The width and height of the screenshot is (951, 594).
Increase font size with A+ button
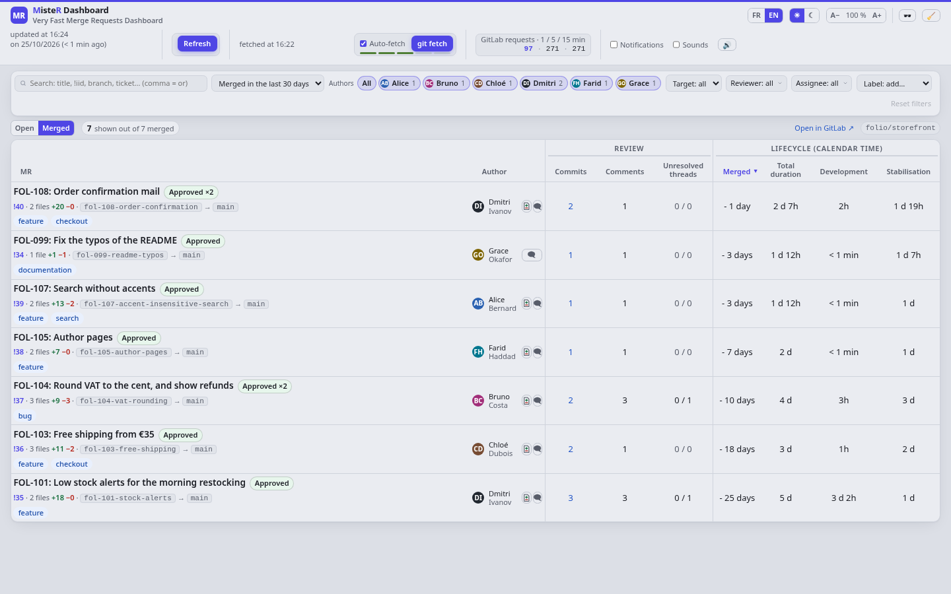point(877,15)
